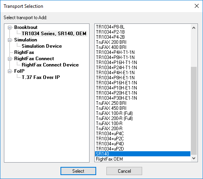The height and width of the screenshot is (179, 203).
Task: Select TR1034 Series, SR140, OEM item
Action: pos(54,34)
